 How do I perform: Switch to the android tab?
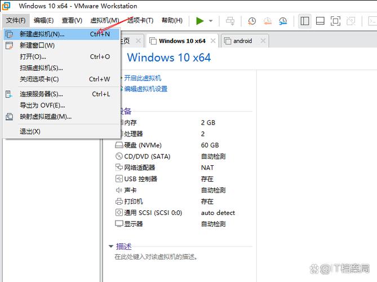pos(242,41)
